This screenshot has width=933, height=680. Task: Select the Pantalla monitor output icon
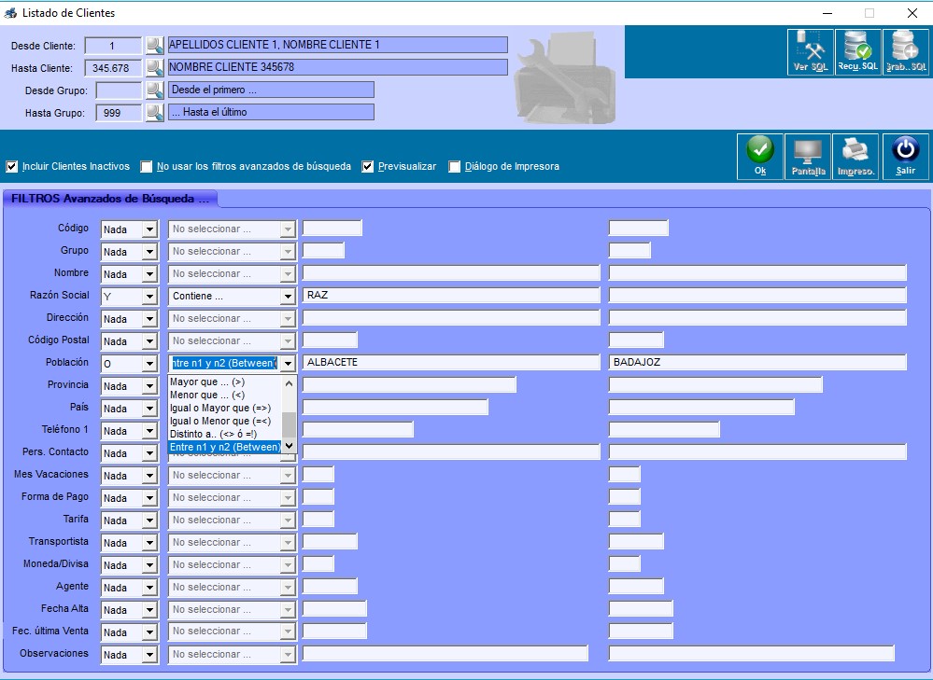(x=808, y=157)
